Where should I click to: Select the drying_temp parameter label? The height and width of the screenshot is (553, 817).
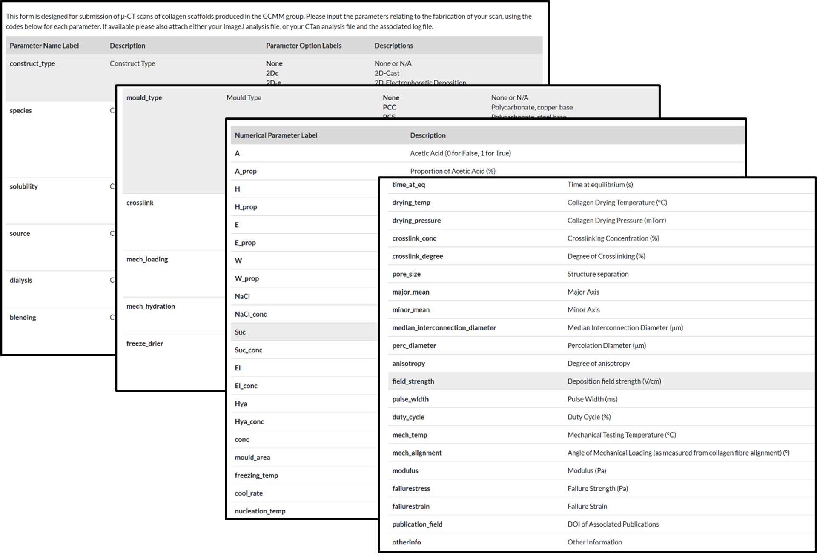tap(411, 203)
